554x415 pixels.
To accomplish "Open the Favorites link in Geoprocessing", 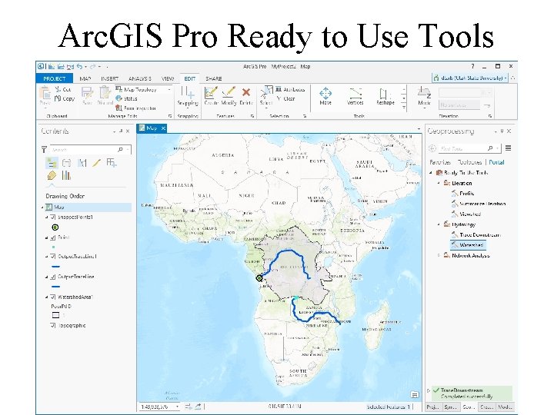I will (440, 162).
